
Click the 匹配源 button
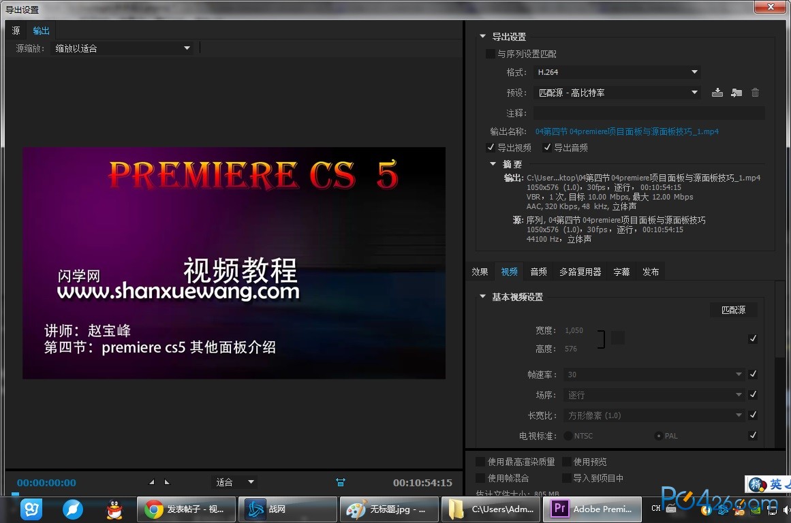[x=734, y=310]
